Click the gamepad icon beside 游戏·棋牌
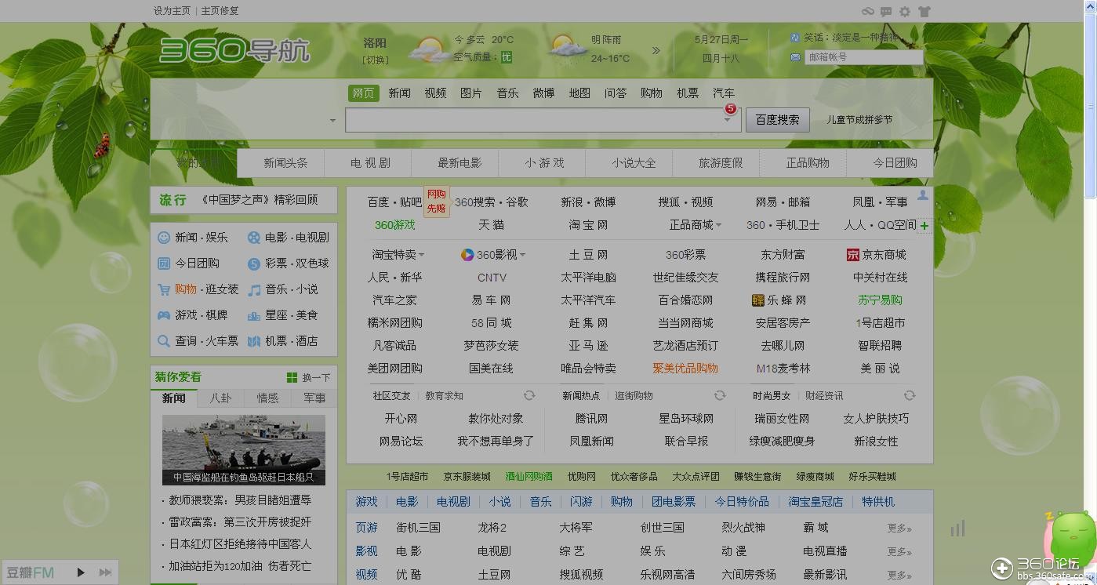The height and width of the screenshot is (585, 1097). (164, 315)
